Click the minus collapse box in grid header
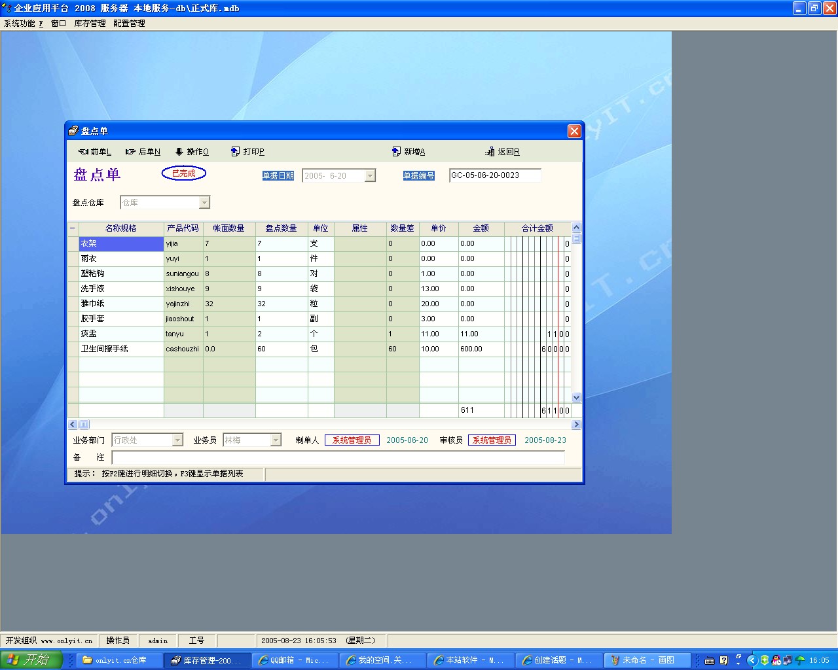The width and height of the screenshot is (838, 670). pos(73,228)
